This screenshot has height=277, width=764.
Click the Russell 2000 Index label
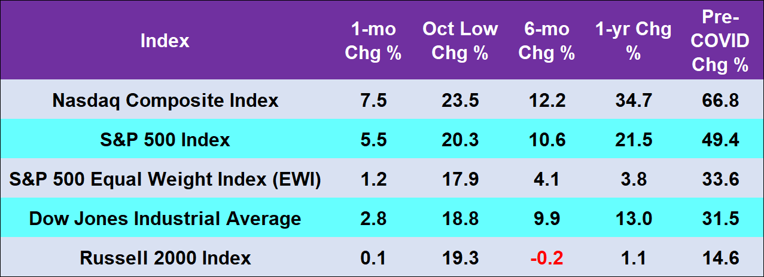point(165,258)
